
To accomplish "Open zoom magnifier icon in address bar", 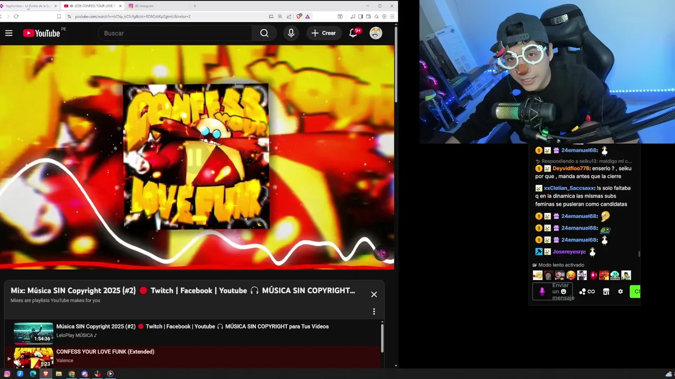I will pos(280,16).
